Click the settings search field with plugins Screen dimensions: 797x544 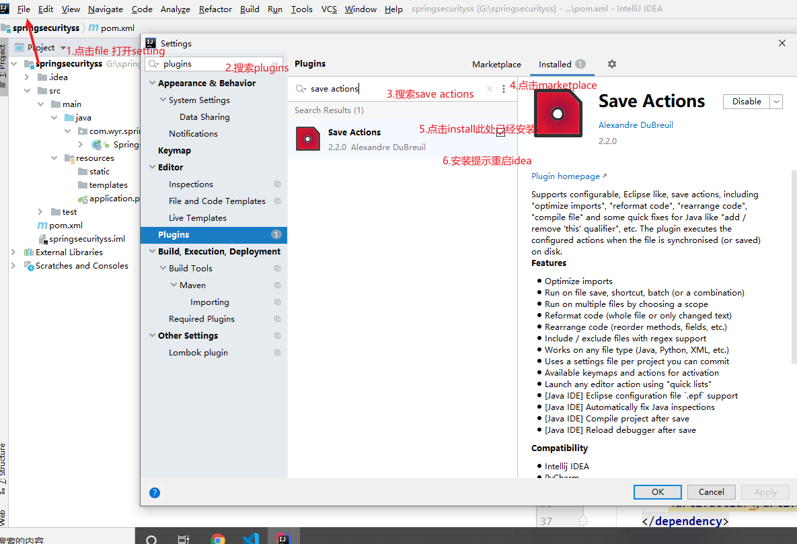(x=214, y=64)
